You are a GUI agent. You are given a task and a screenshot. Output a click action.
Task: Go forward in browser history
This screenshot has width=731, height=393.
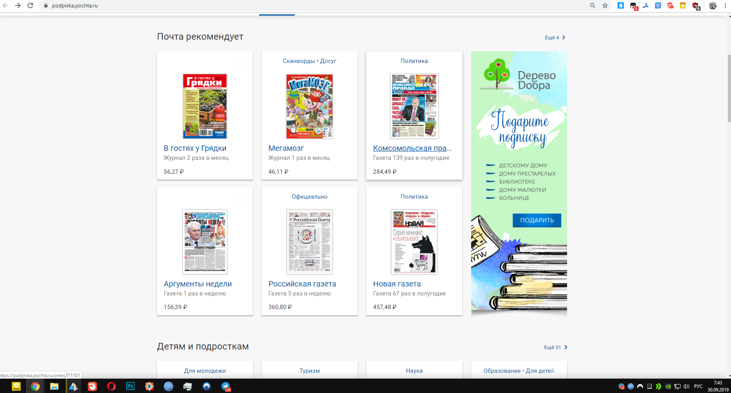point(18,5)
